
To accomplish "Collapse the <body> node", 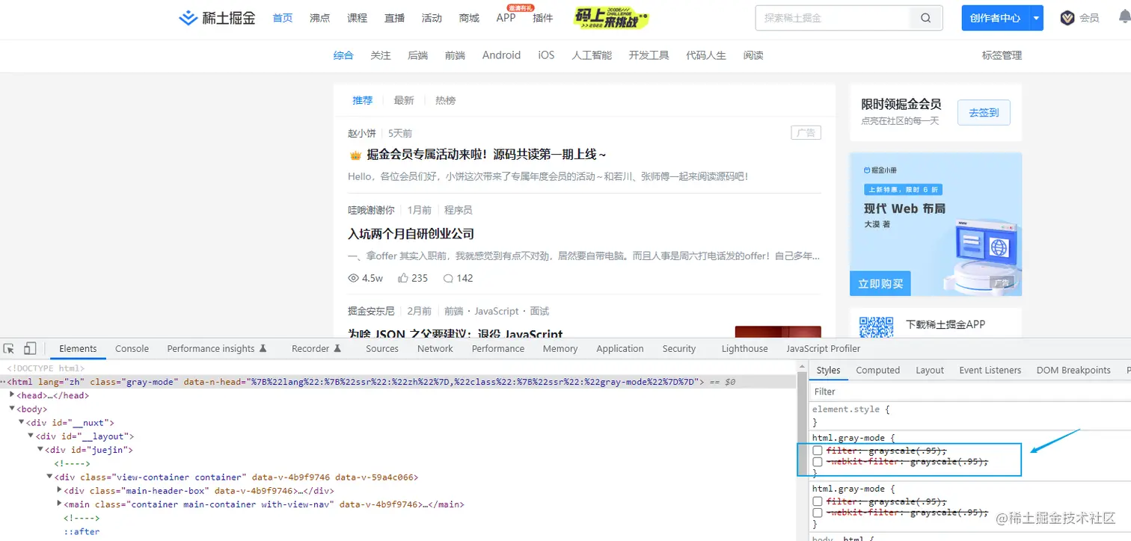I will click(12, 409).
